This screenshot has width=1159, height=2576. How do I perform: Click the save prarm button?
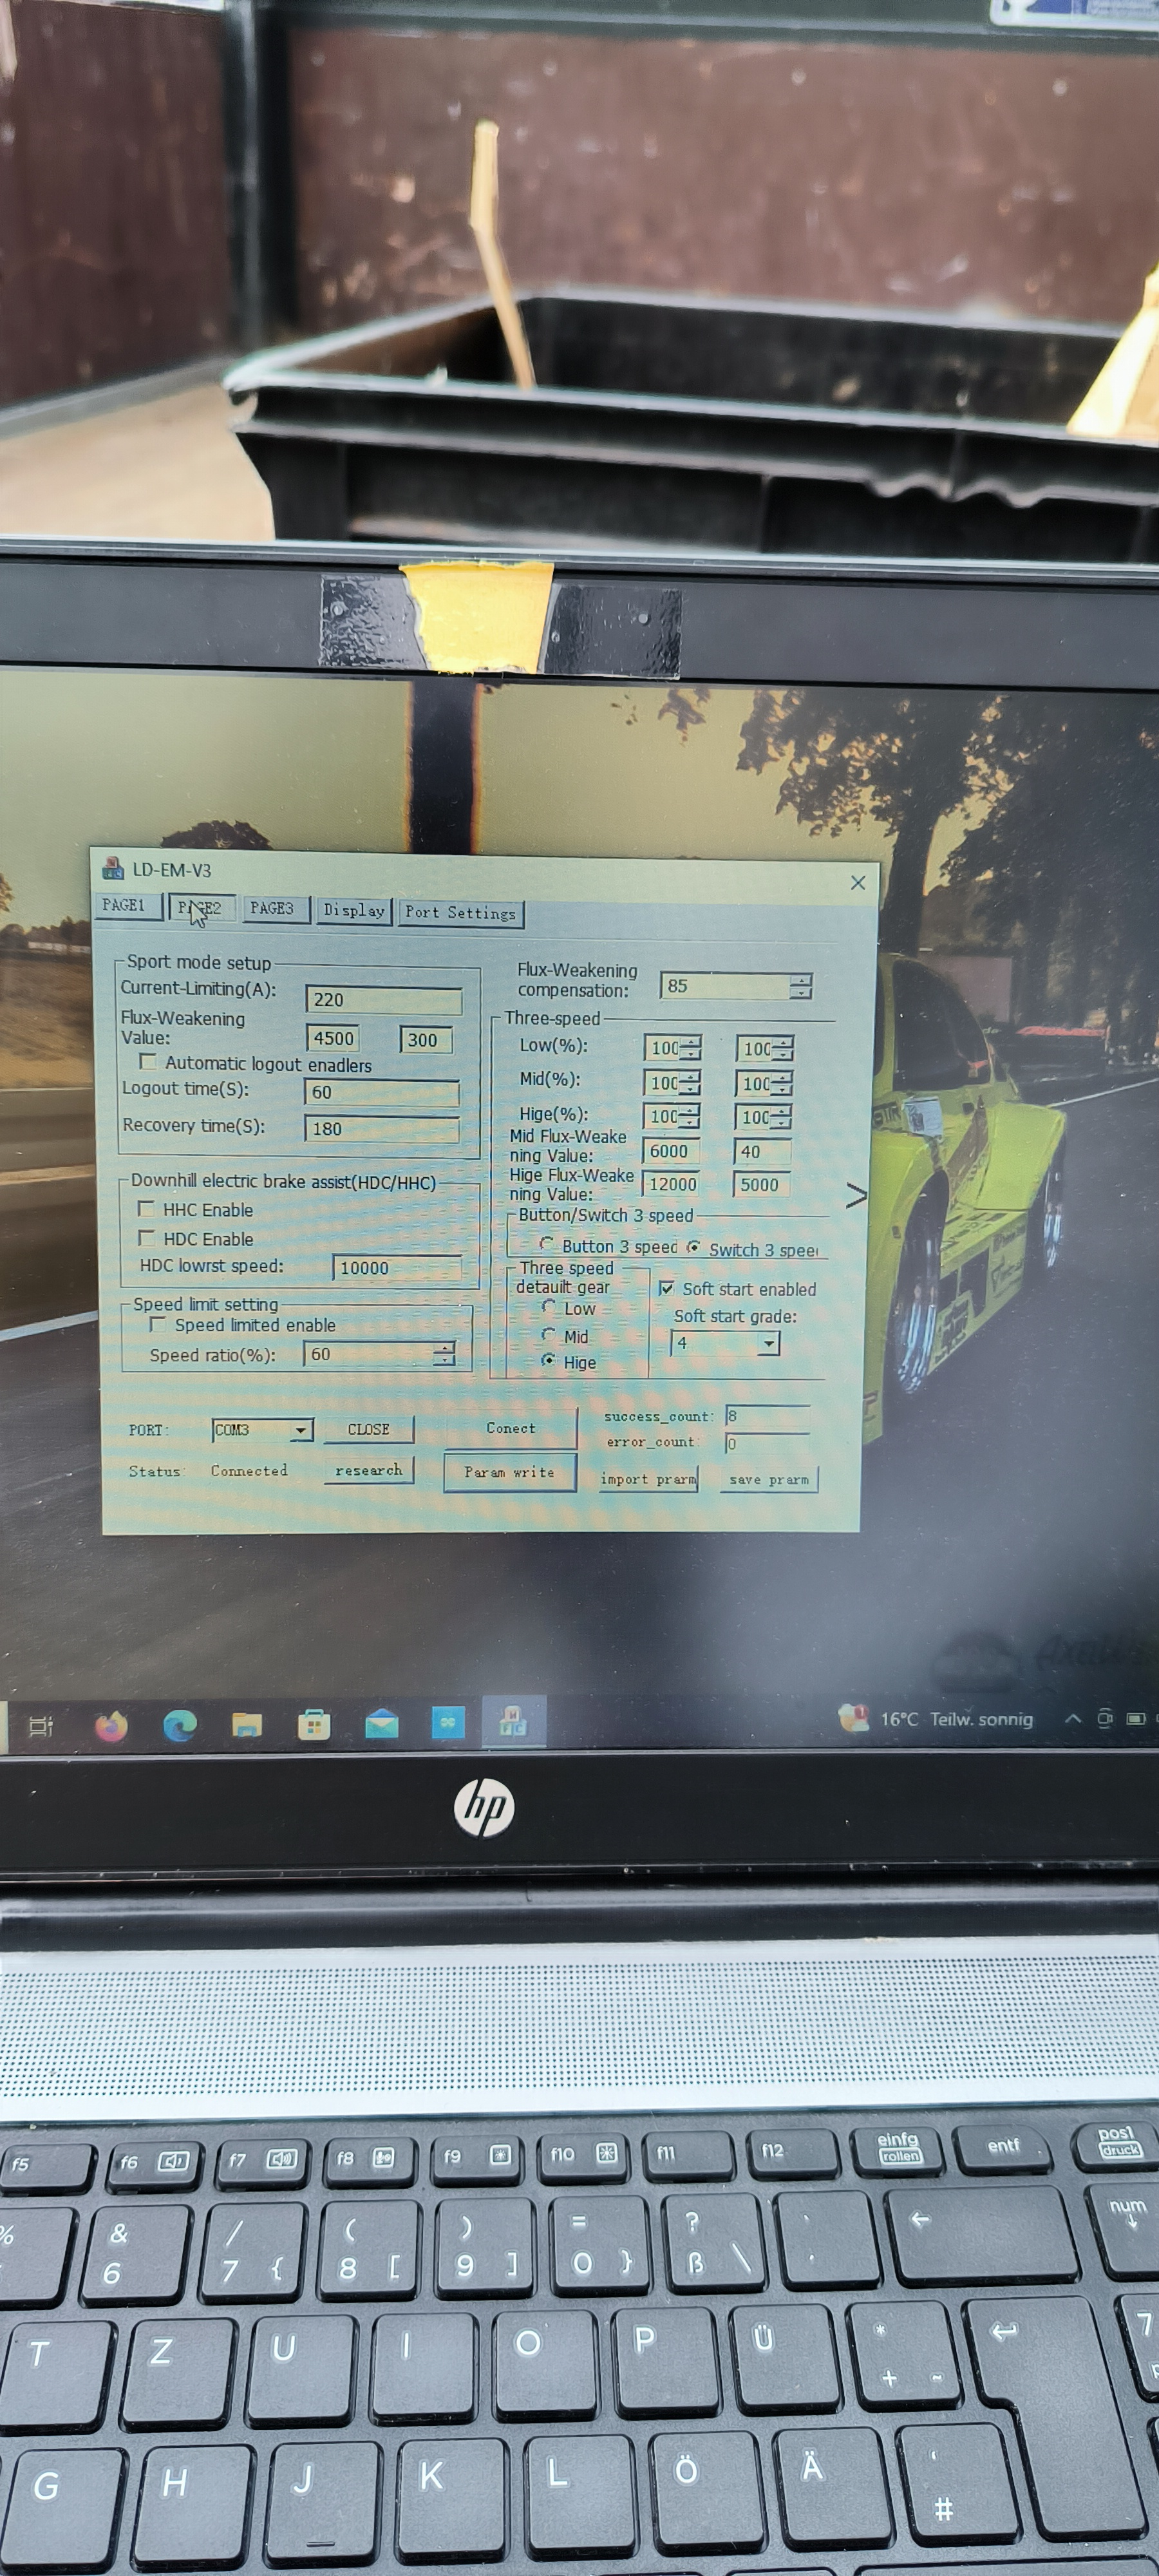click(x=768, y=1479)
